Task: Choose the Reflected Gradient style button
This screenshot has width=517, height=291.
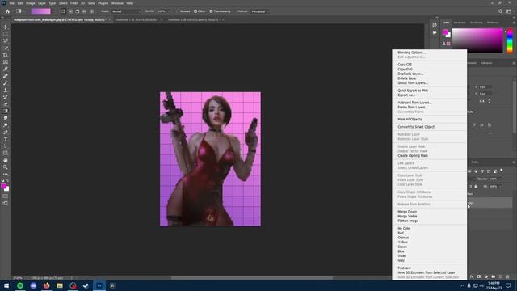Action: coord(84,11)
